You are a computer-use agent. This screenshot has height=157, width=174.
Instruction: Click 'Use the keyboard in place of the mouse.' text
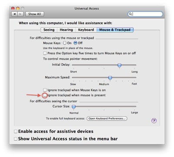(68, 48)
